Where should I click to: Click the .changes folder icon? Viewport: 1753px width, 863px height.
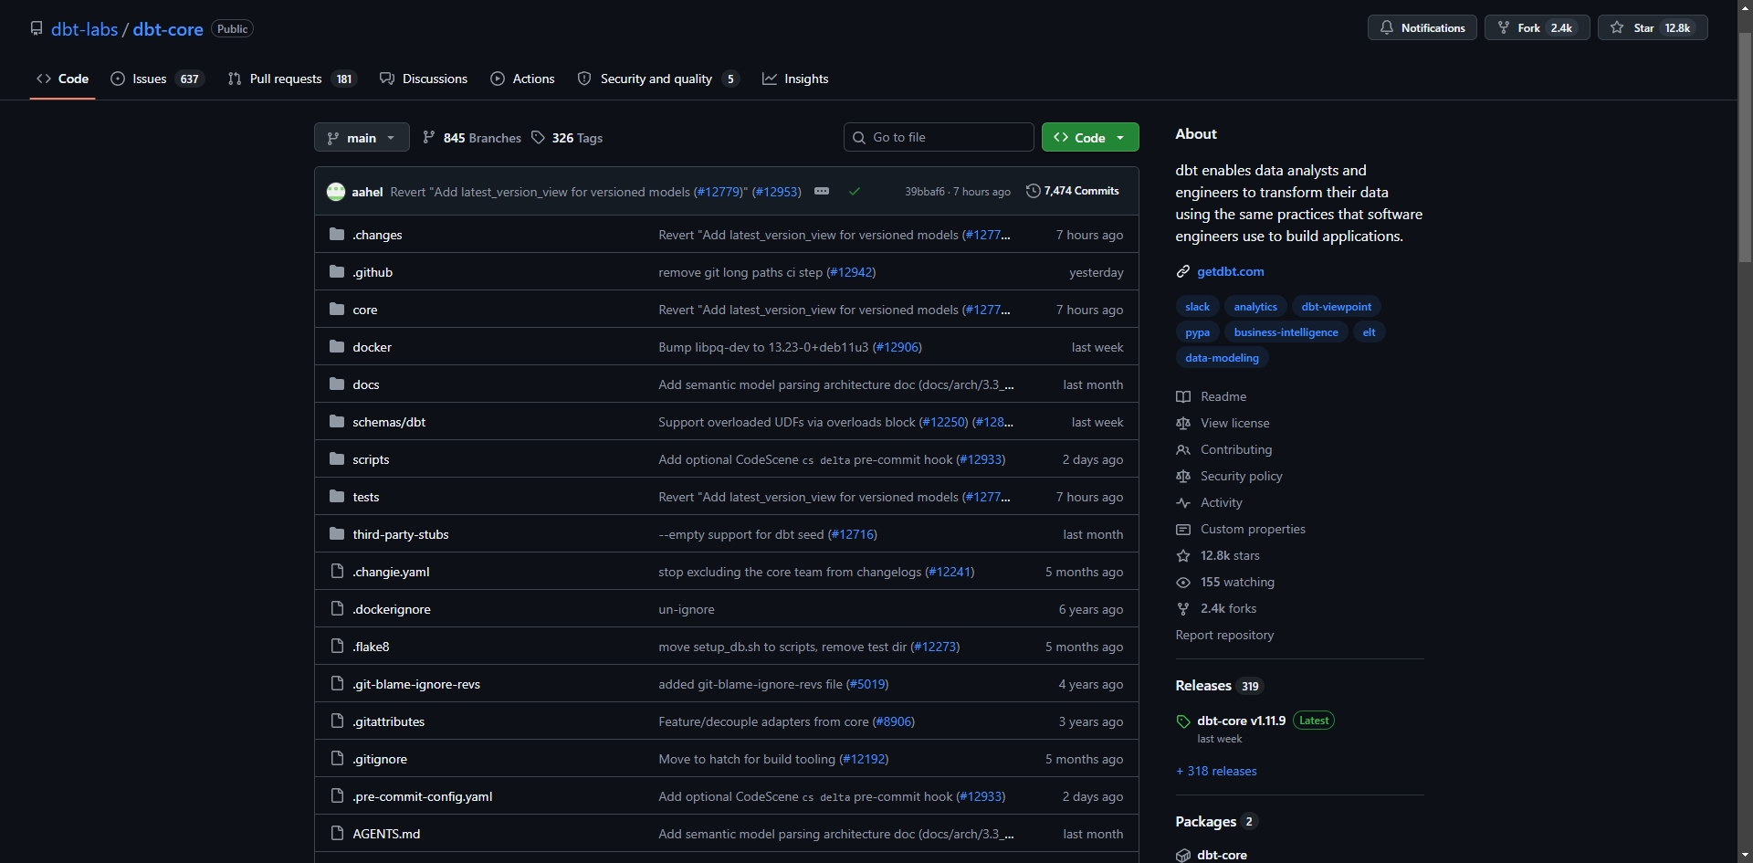click(337, 234)
